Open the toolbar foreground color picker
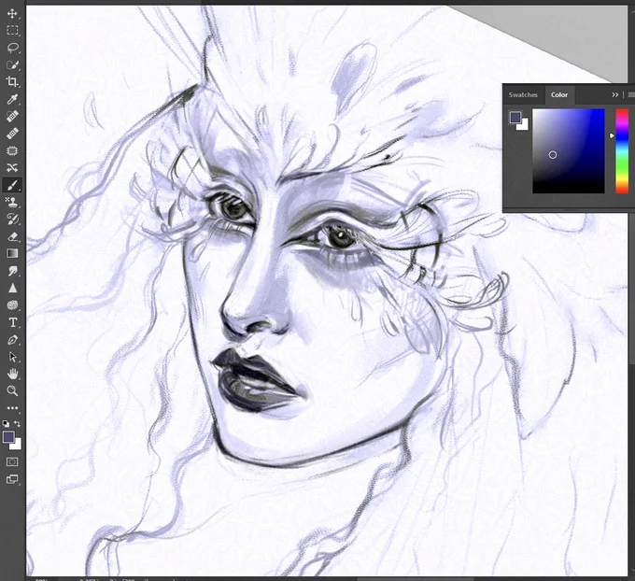 click(x=8, y=437)
